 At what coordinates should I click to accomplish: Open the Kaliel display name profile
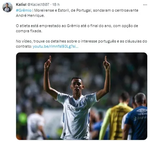tap(21, 4)
